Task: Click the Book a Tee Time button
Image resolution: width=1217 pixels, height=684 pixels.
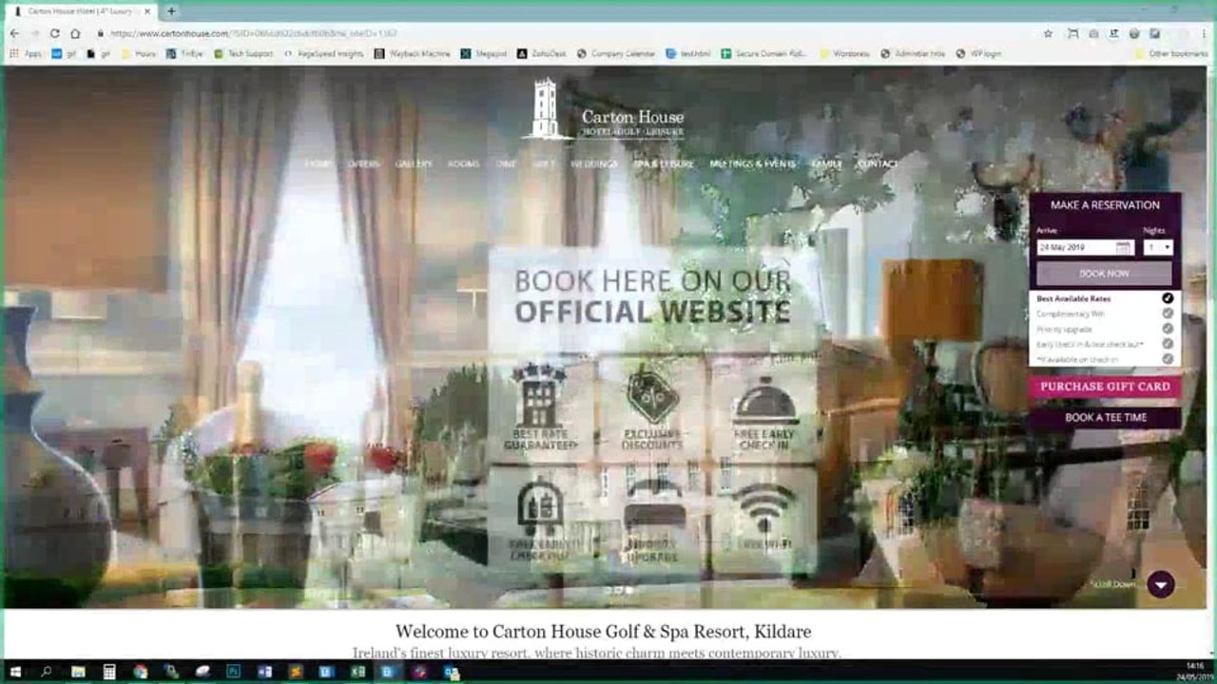Action: [x=1105, y=418]
